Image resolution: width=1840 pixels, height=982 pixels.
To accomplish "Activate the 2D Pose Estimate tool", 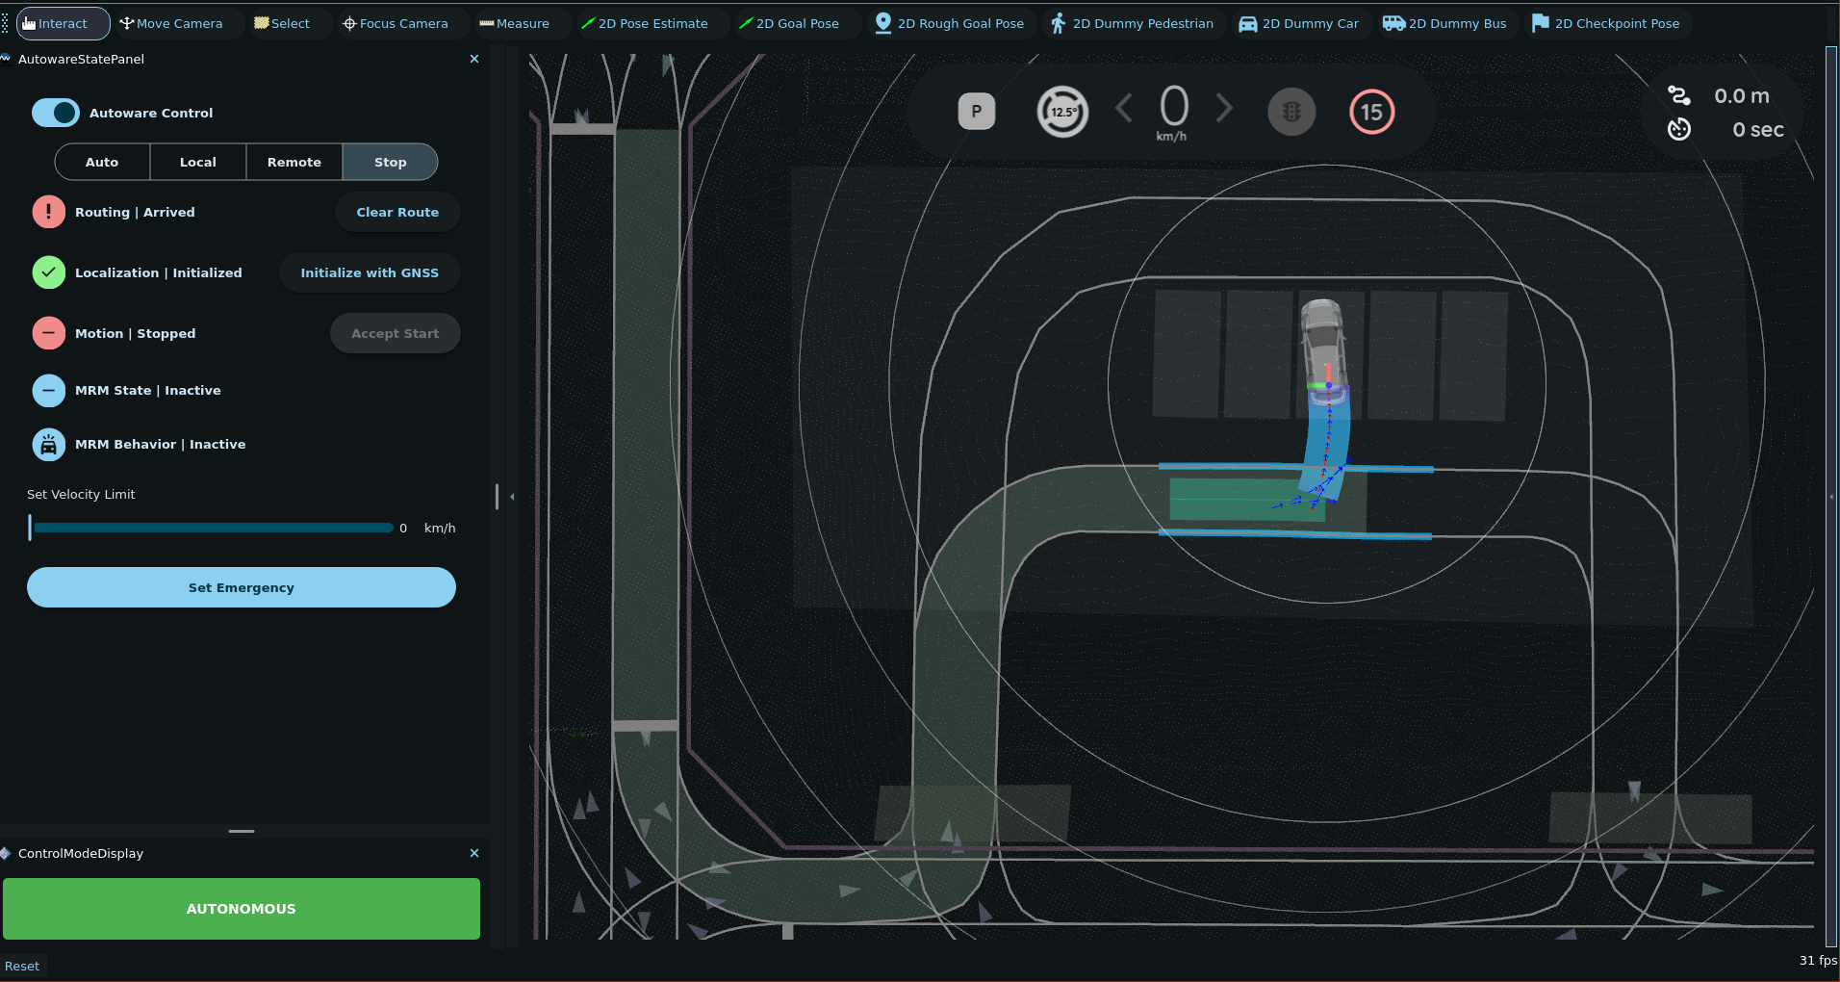I will 644,23.
